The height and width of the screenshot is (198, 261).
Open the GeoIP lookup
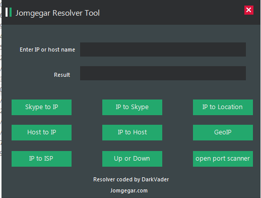click(223, 132)
